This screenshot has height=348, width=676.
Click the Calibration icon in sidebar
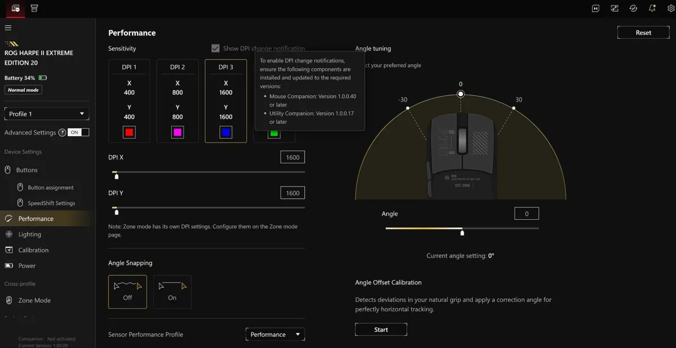pos(8,250)
